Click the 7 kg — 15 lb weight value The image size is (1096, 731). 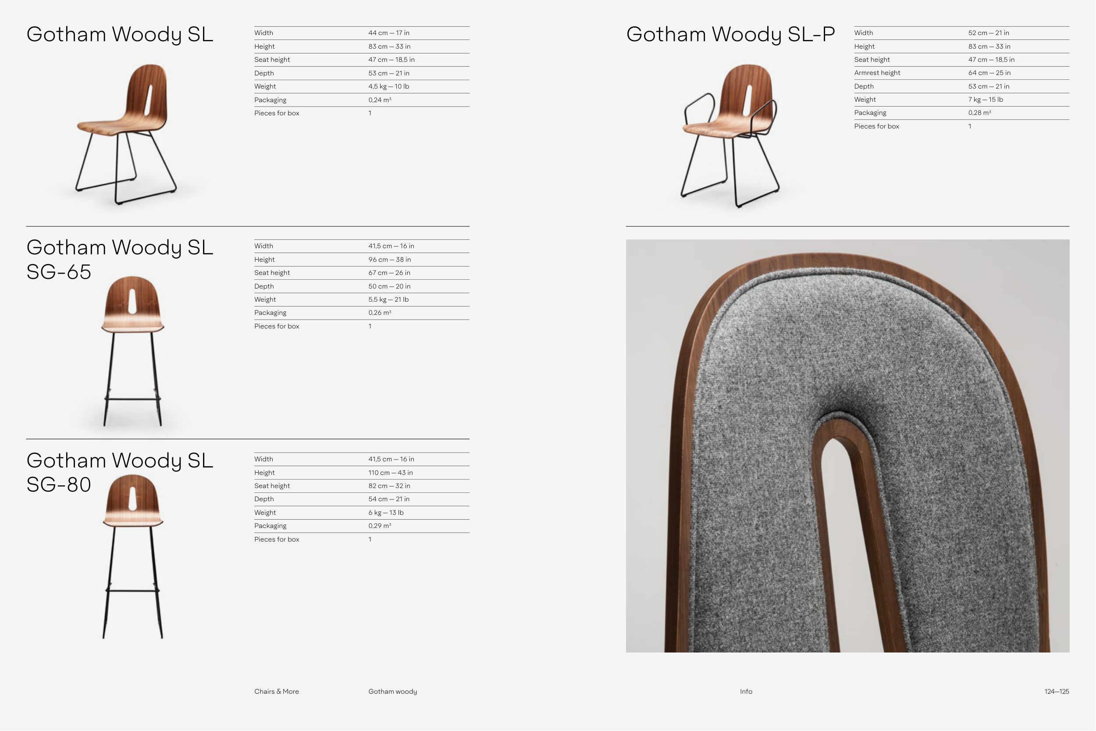tap(985, 99)
